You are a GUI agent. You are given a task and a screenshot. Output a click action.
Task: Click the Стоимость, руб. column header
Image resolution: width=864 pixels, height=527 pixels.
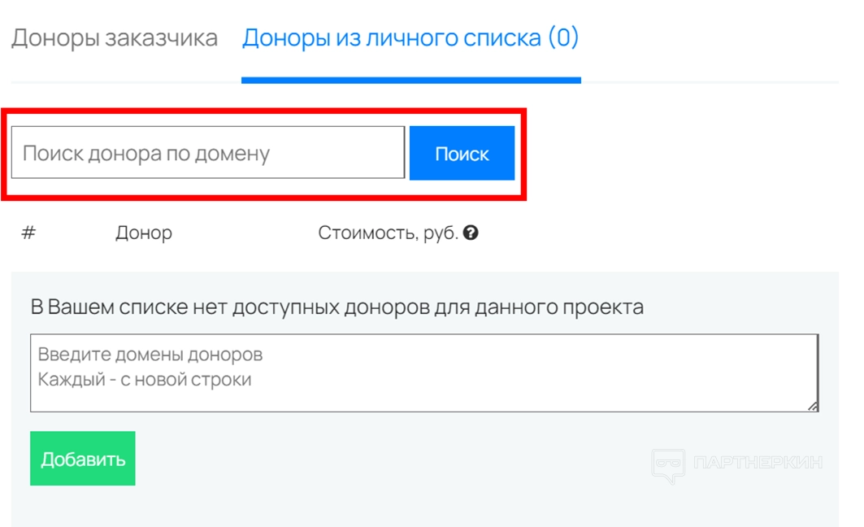click(388, 233)
